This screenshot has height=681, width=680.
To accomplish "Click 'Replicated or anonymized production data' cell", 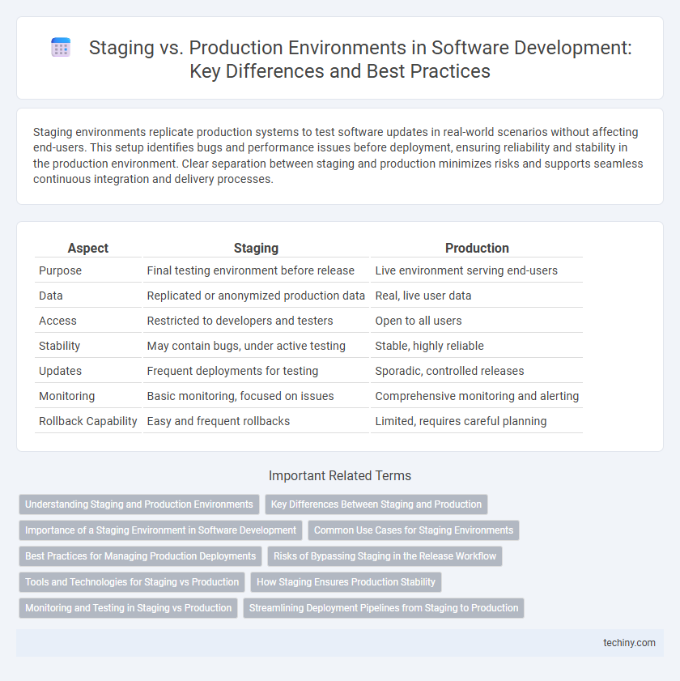I will pos(256,296).
